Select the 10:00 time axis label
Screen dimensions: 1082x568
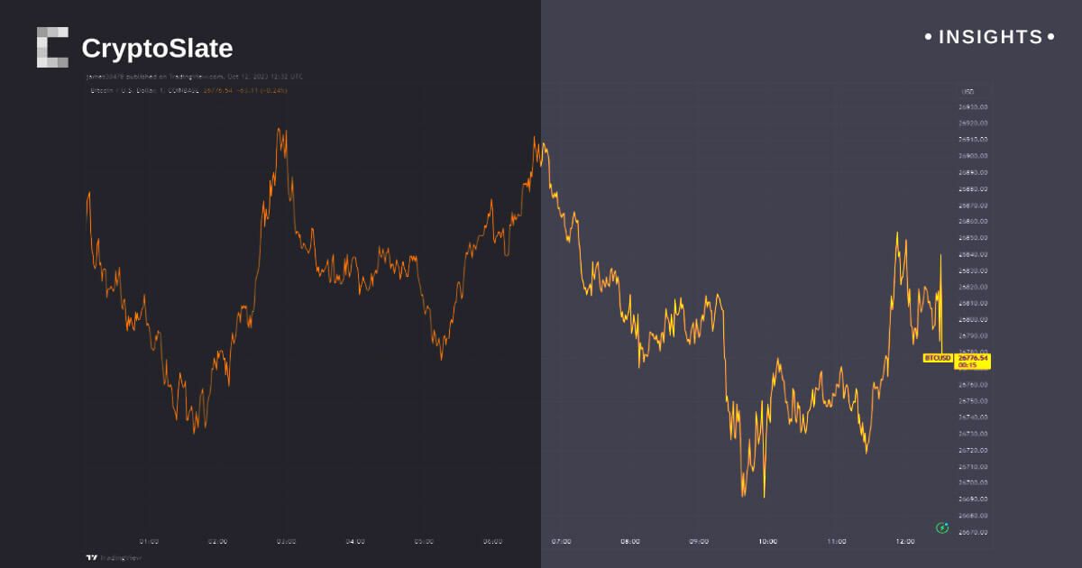(767, 541)
